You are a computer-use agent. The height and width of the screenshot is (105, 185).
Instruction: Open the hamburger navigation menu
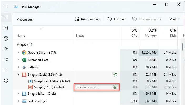click(6, 7)
